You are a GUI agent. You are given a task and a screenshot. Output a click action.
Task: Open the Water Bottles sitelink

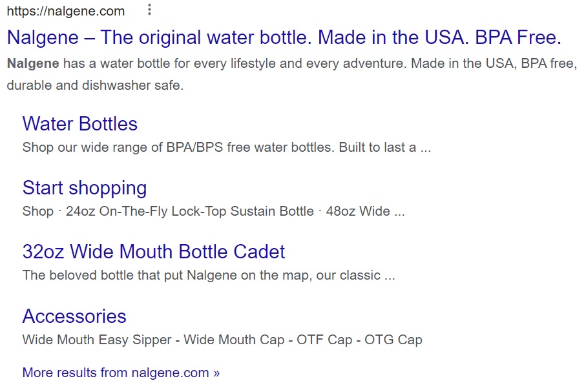tap(80, 124)
